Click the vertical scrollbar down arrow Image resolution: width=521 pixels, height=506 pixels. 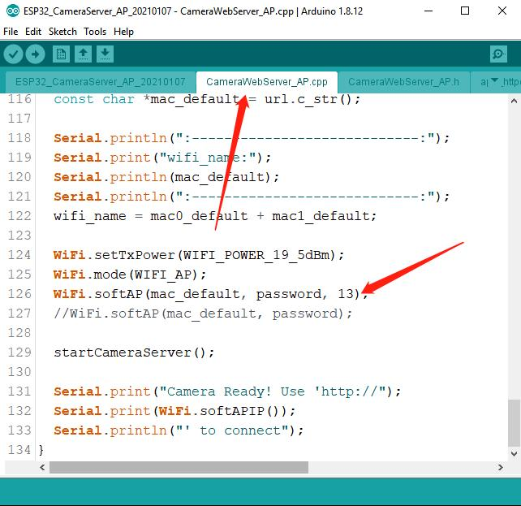pyautogui.click(x=514, y=453)
